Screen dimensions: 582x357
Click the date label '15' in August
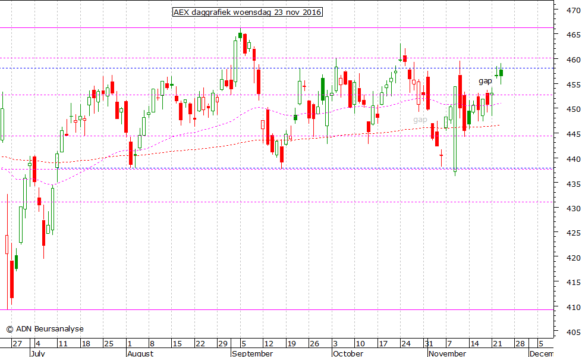pyautogui.click(x=177, y=344)
